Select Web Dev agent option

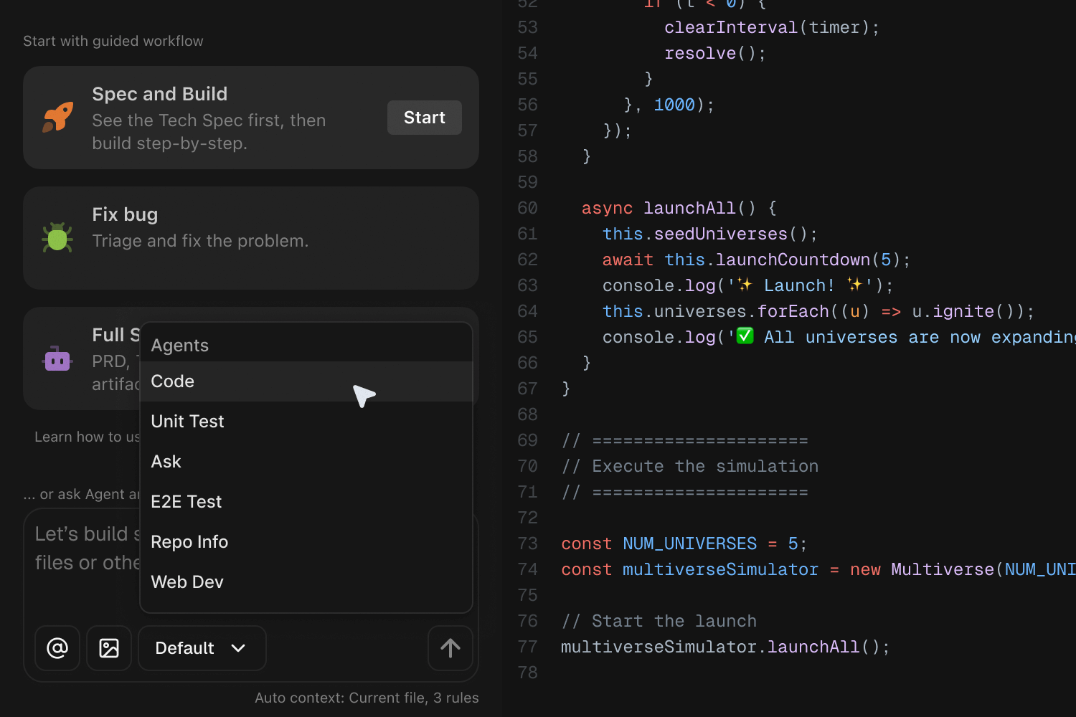[187, 582]
